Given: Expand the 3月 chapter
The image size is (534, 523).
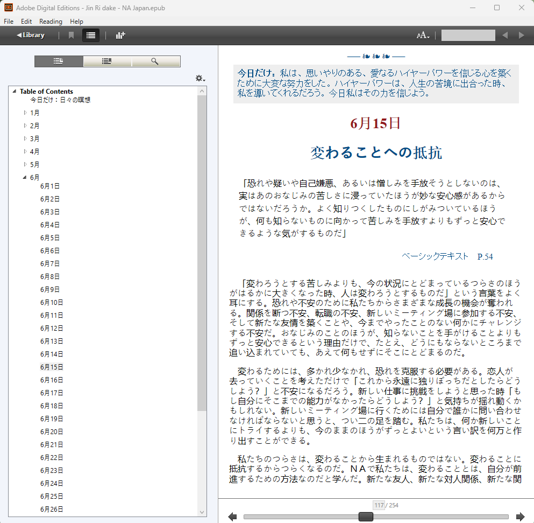Looking at the screenshot, I should 25,138.
